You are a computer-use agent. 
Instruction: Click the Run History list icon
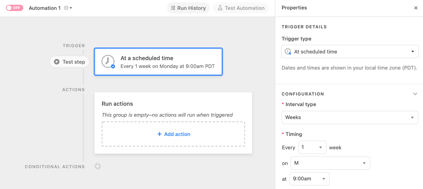tap(173, 8)
